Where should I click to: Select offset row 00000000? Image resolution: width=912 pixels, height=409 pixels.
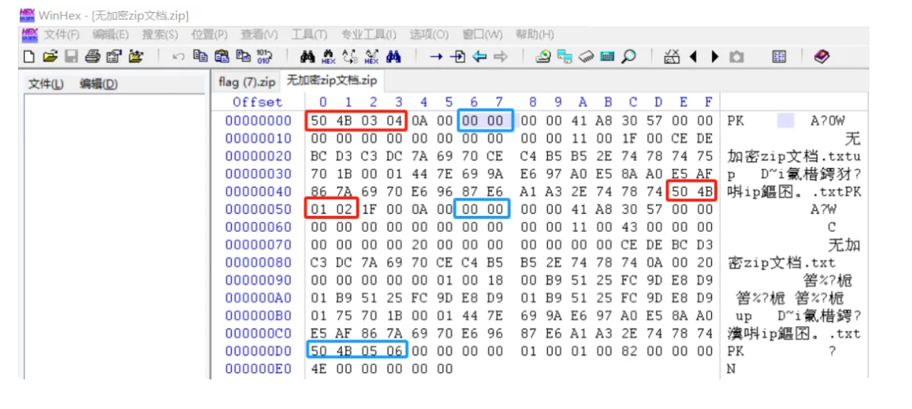(x=258, y=121)
